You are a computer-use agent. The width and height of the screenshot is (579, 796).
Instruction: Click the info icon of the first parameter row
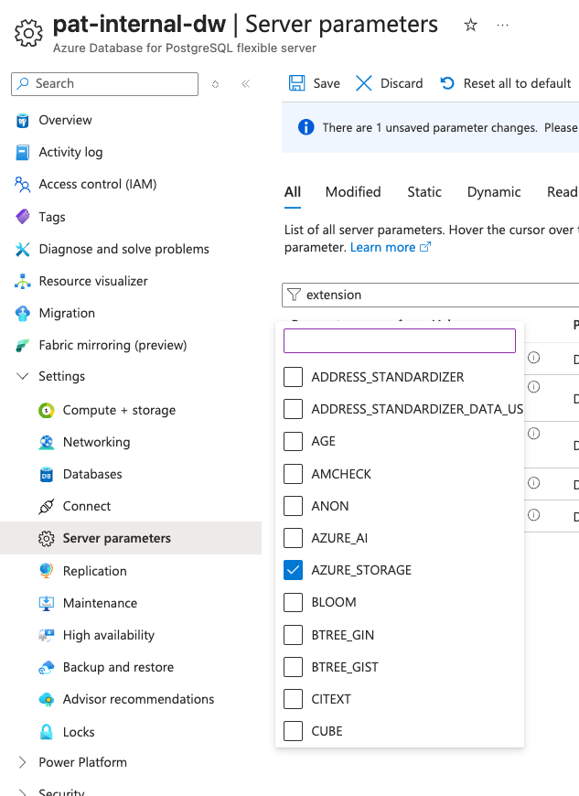click(533, 358)
